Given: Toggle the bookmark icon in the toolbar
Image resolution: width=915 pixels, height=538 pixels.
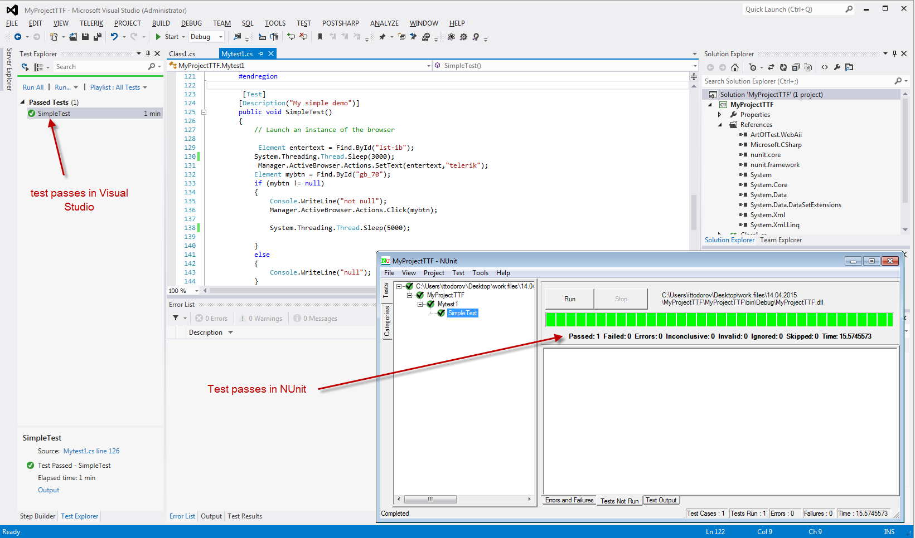Looking at the screenshot, I should [x=320, y=37].
